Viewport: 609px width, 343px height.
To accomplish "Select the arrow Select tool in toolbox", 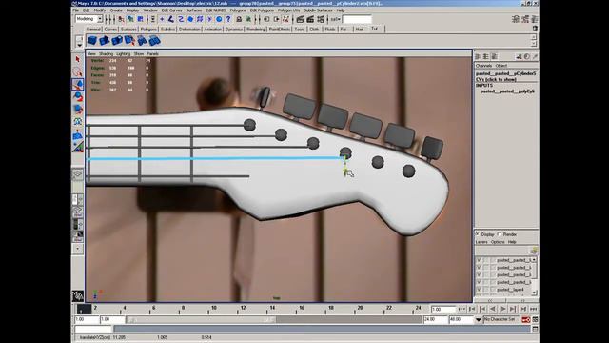I will (78, 59).
